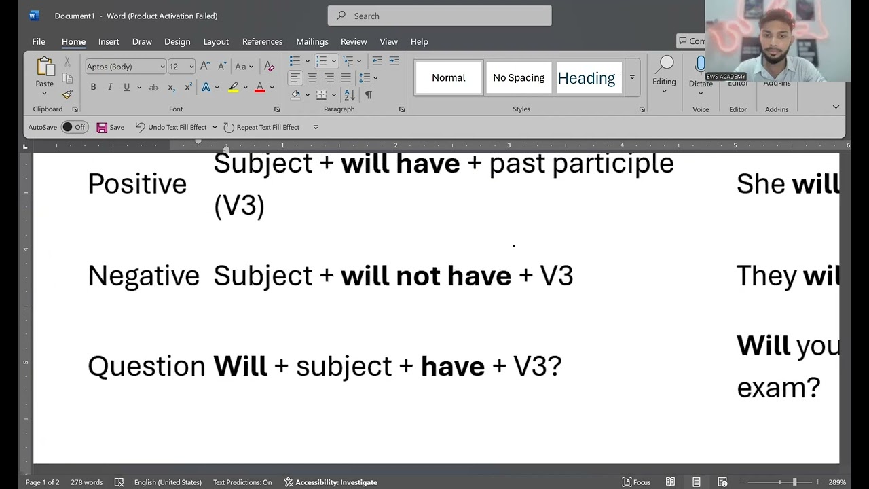The height and width of the screenshot is (489, 869).
Task: Expand the Styles gallery More arrow
Action: (632, 77)
